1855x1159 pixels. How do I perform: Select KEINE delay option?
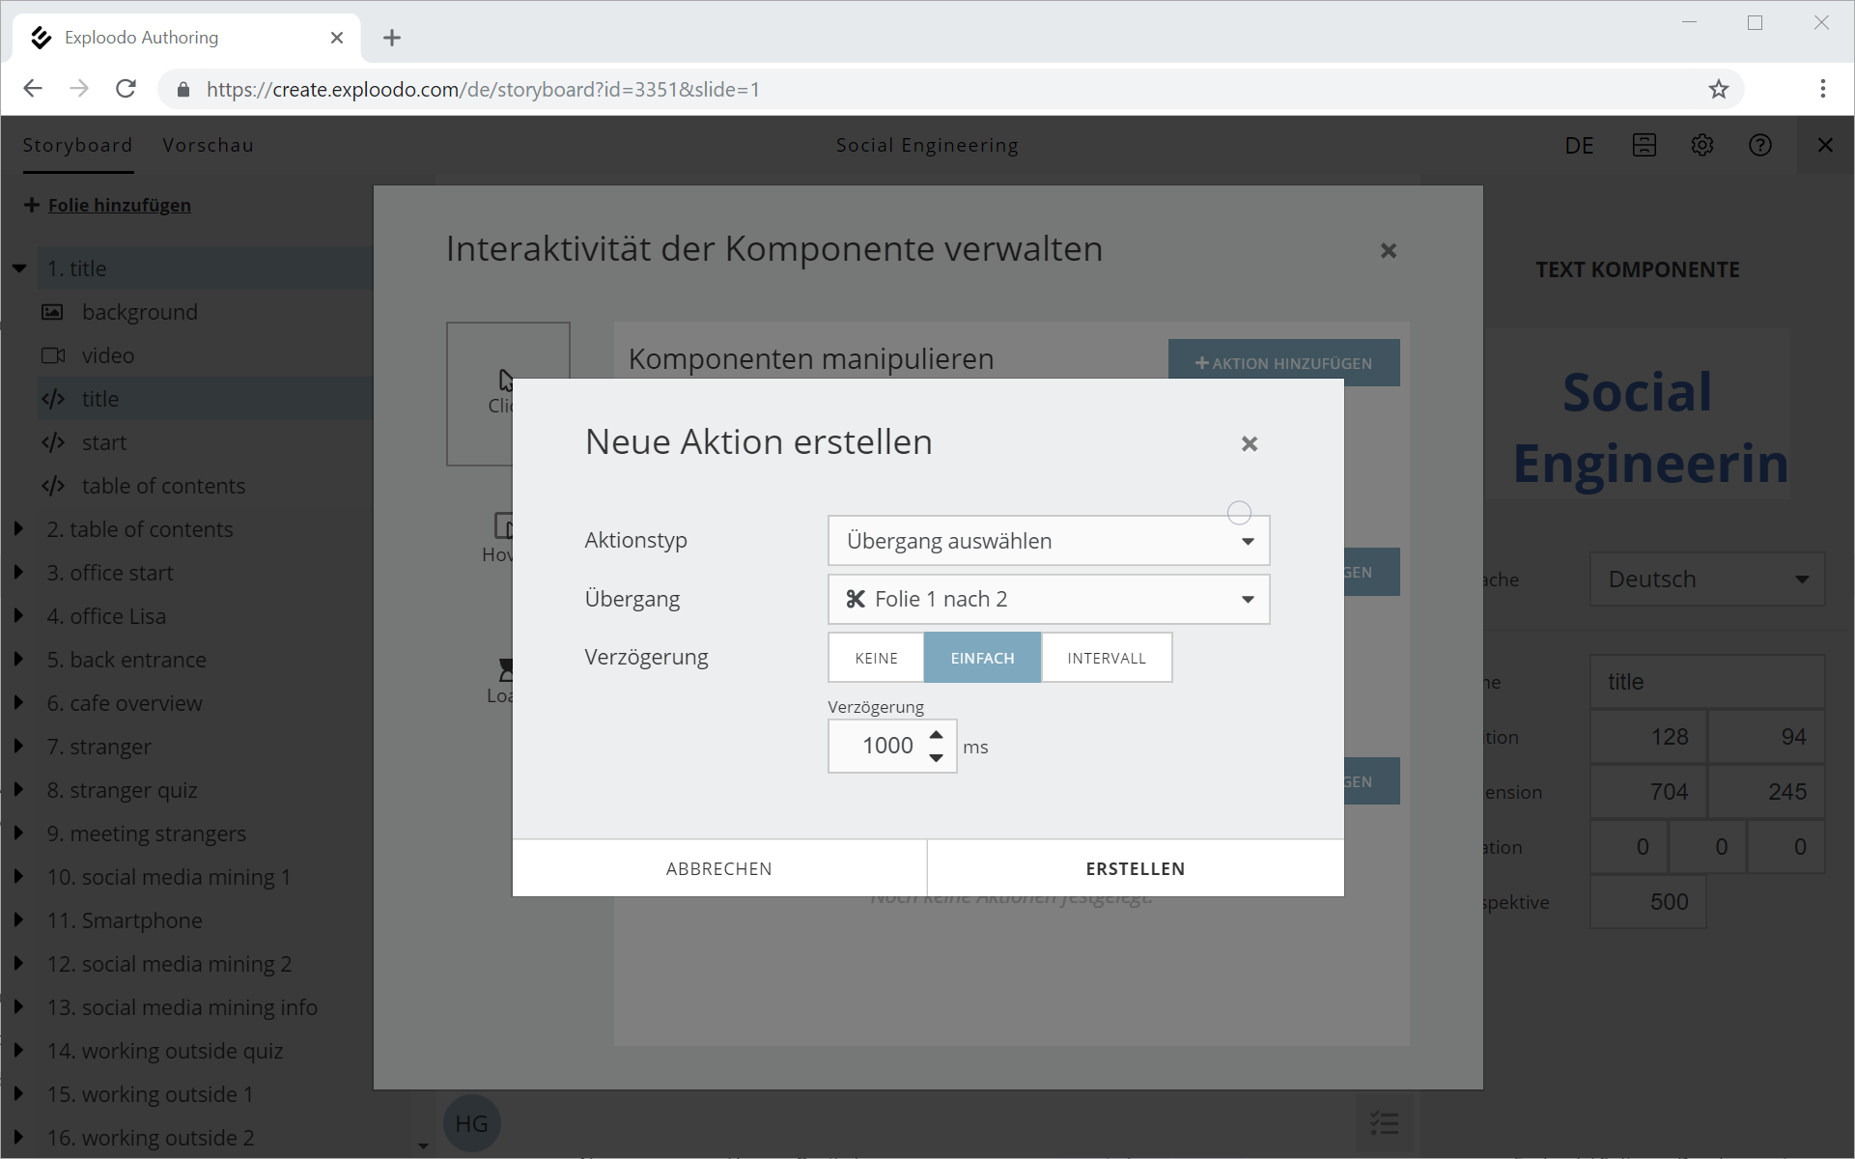pos(876,658)
